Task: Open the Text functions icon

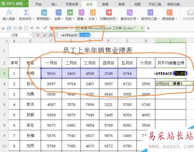Action: tap(93, 13)
